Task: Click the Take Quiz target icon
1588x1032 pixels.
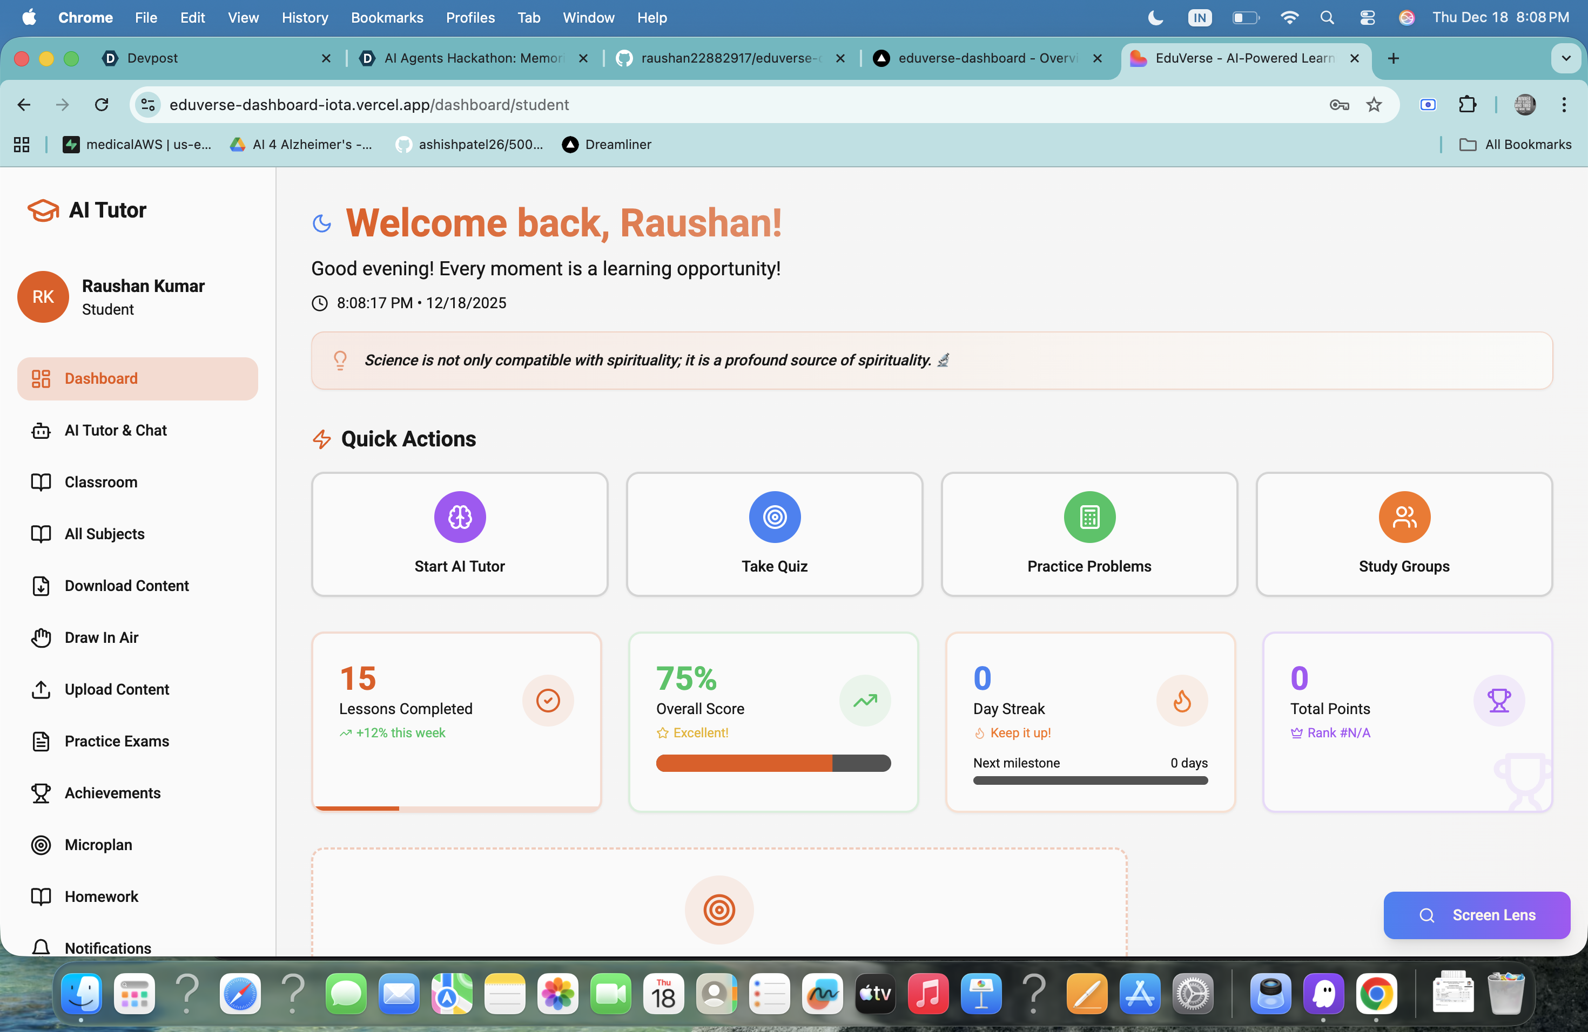Action: pyautogui.click(x=774, y=517)
